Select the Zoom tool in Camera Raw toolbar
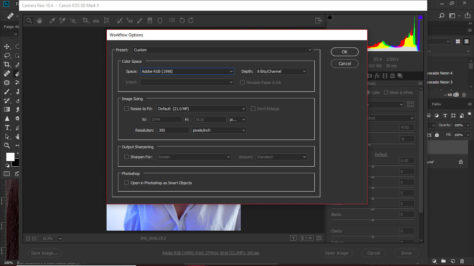Screen dimensions: 474x266 pyautogui.click(x=29, y=20)
